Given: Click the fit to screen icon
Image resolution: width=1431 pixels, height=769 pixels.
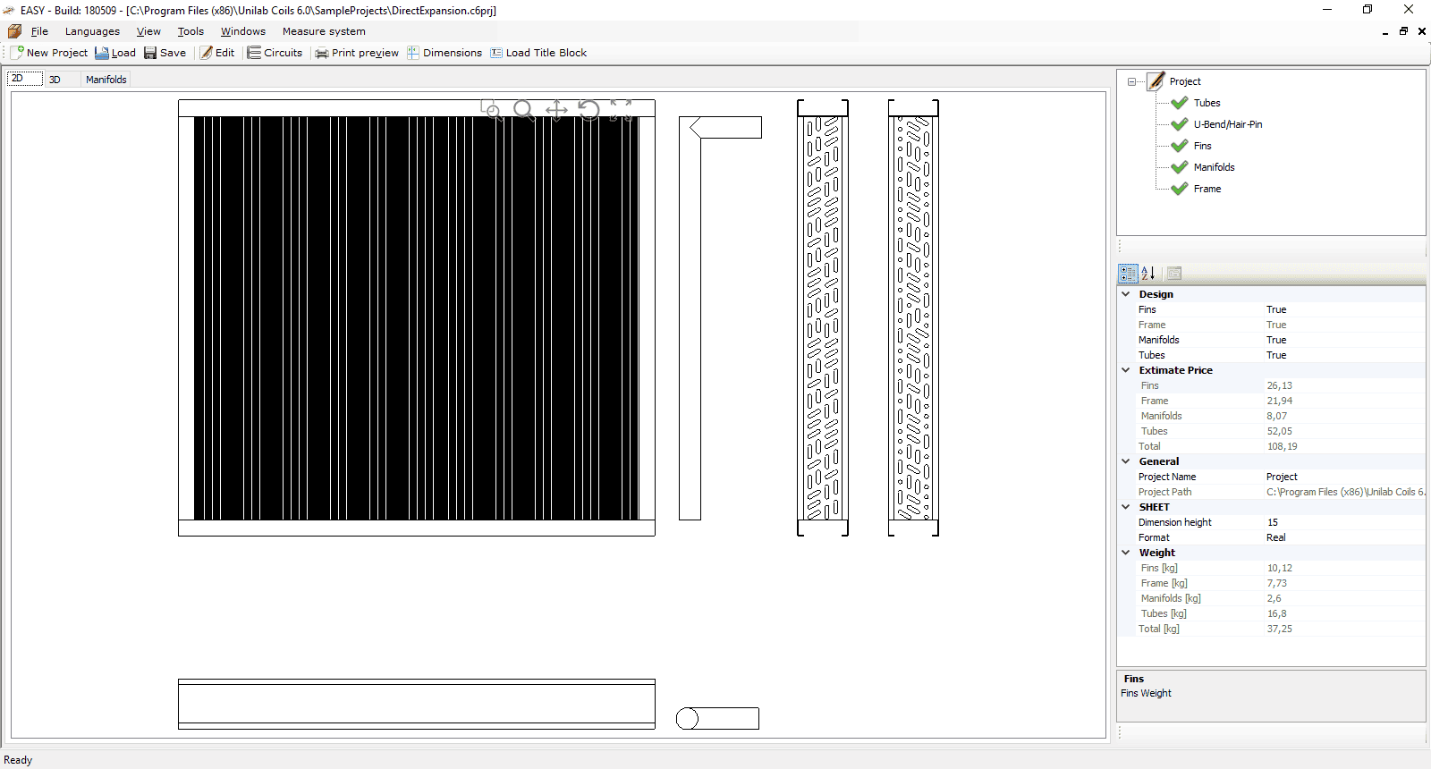Looking at the screenshot, I should [x=621, y=110].
